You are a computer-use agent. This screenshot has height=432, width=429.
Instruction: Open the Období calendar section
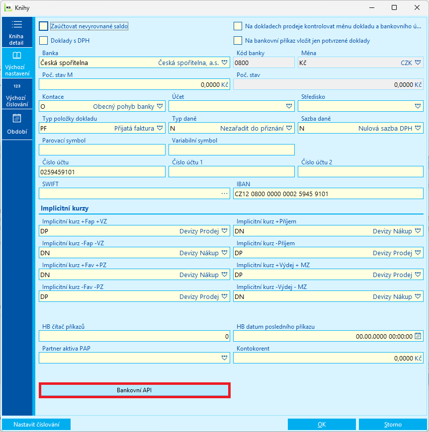click(x=17, y=125)
